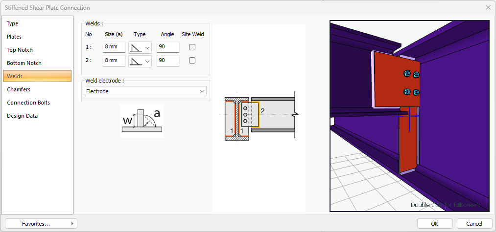496x232 pixels.
Task: Switch to the Chamfers page
Action: point(19,89)
